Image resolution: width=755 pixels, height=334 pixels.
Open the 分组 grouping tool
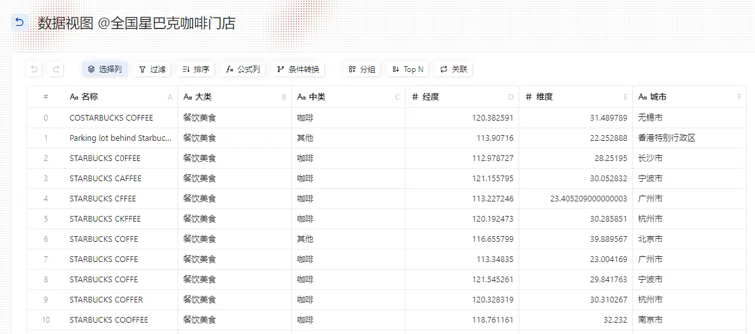point(361,69)
